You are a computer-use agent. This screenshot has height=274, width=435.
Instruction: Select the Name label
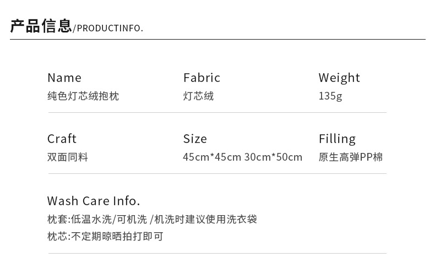pyautogui.click(x=64, y=78)
